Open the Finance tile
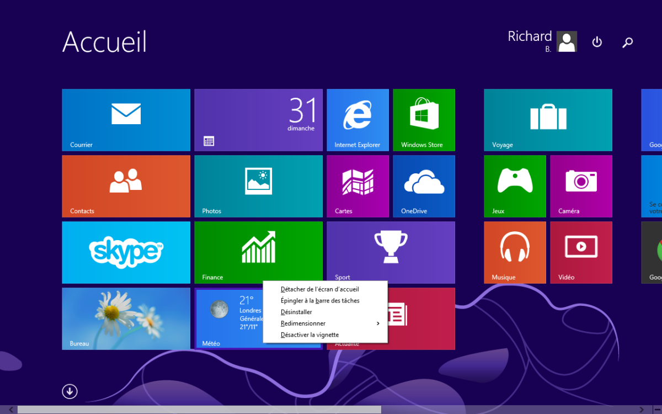 coord(258,252)
